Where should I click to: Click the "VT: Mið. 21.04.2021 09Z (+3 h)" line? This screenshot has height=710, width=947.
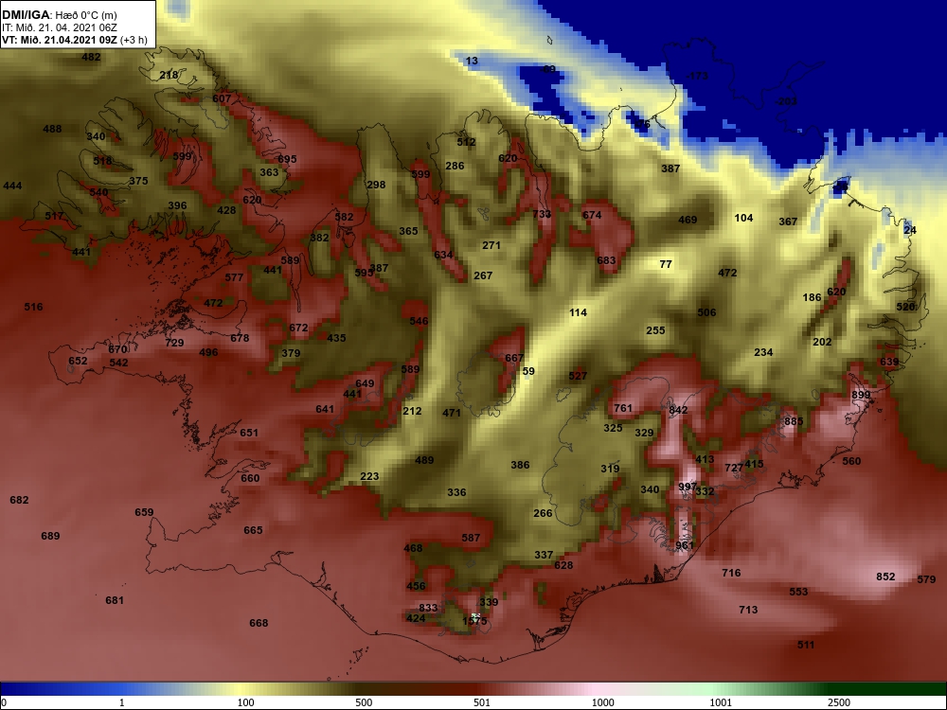74,40
